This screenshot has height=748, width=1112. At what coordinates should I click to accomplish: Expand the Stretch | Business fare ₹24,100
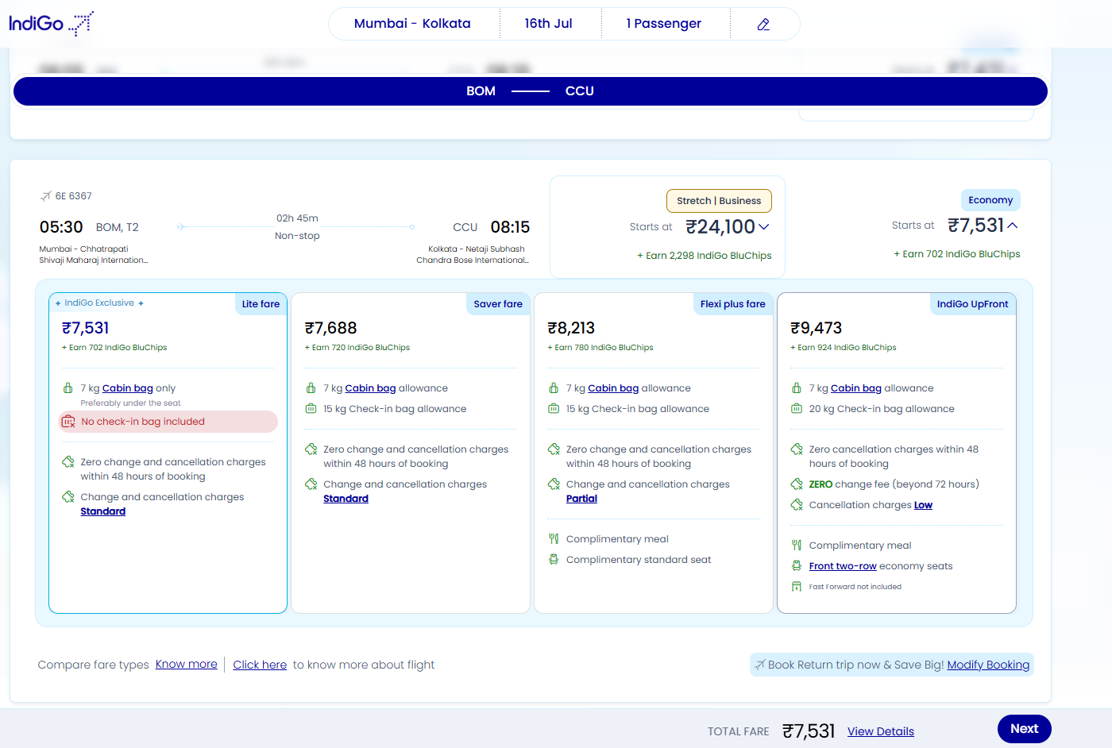(764, 227)
